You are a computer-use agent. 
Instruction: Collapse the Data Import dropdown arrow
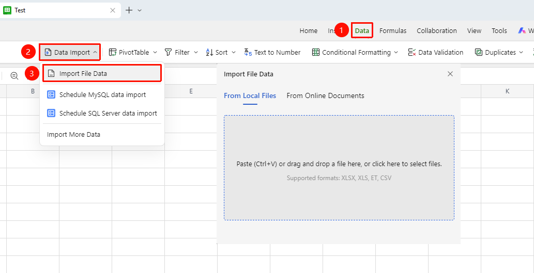[x=95, y=52]
